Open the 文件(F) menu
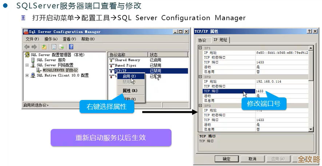Image resolution: width=322 pixels, height=166 pixels. (x=32, y=39)
